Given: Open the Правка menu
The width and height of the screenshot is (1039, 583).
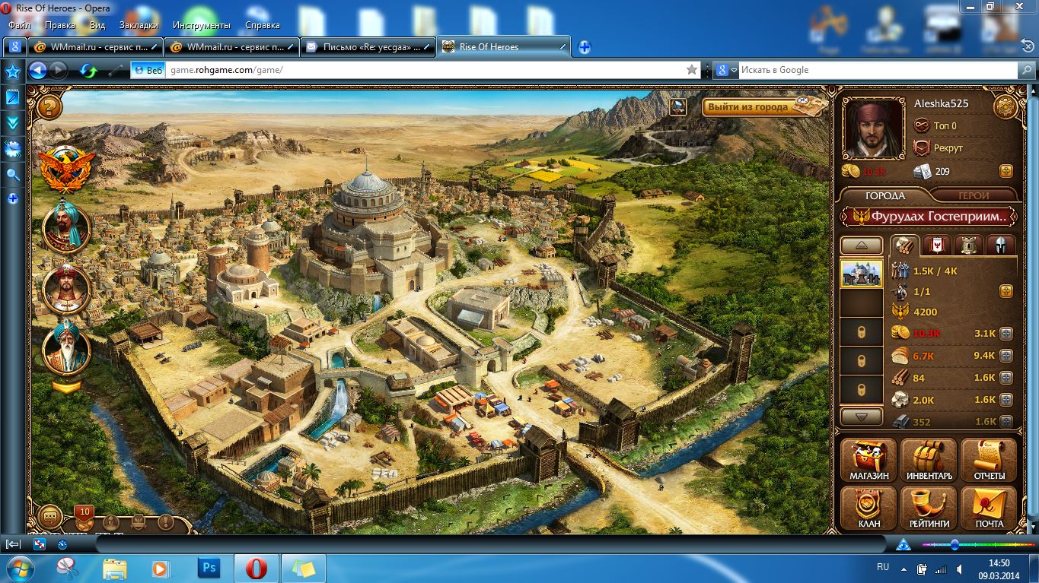Looking at the screenshot, I should tap(60, 25).
